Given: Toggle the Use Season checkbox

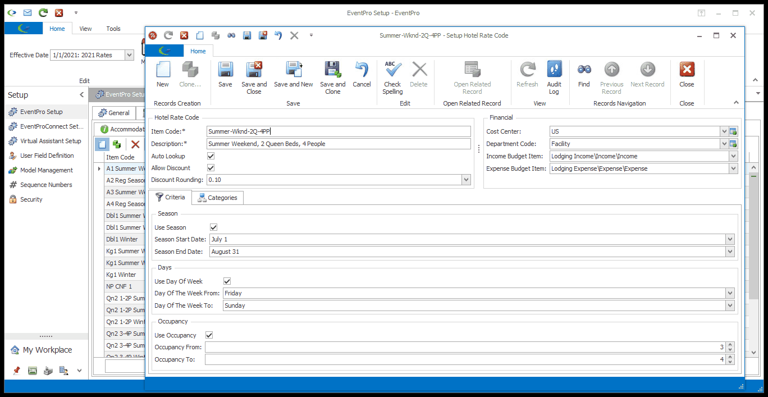Looking at the screenshot, I should coord(213,227).
